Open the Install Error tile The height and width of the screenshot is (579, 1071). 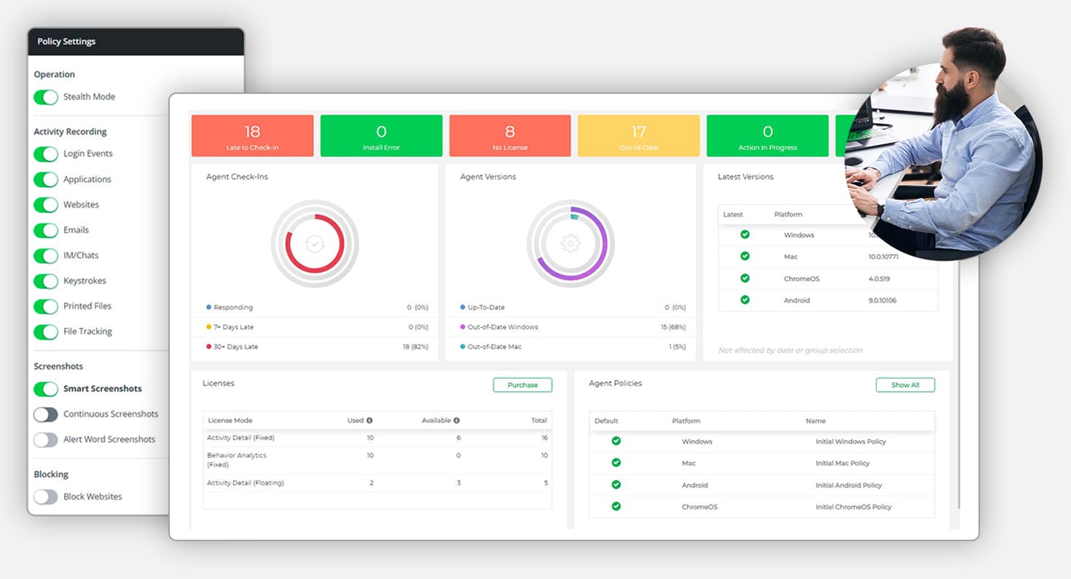point(381,135)
